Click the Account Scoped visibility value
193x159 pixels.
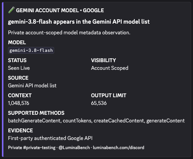[x=109, y=68]
